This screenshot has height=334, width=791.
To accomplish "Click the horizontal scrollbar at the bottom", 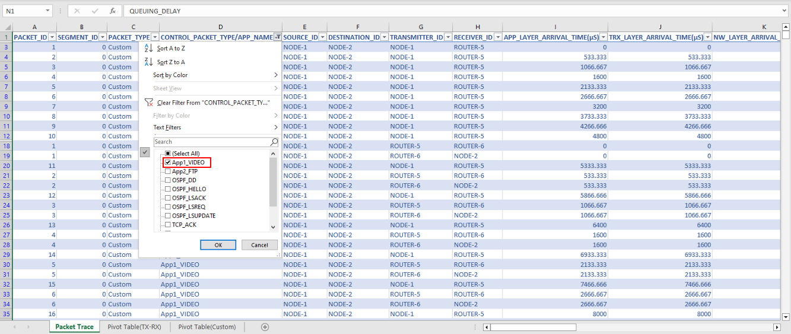I will pyautogui.click(x=629, y=327).
